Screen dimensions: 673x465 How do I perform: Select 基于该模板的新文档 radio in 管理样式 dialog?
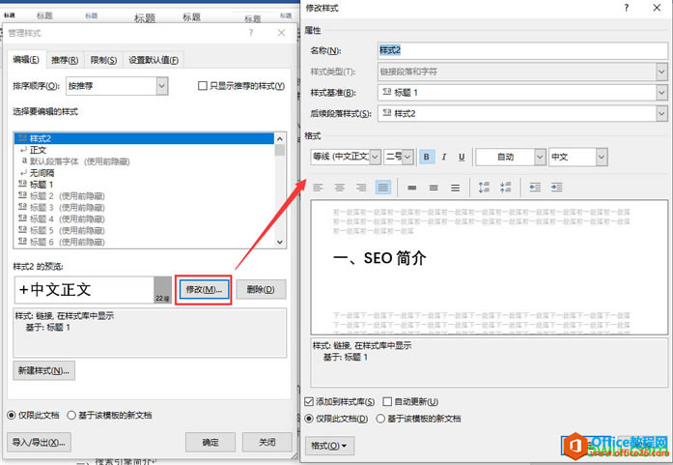71,416
